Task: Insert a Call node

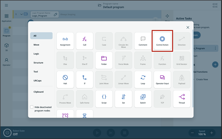Action: coord(85,41)
